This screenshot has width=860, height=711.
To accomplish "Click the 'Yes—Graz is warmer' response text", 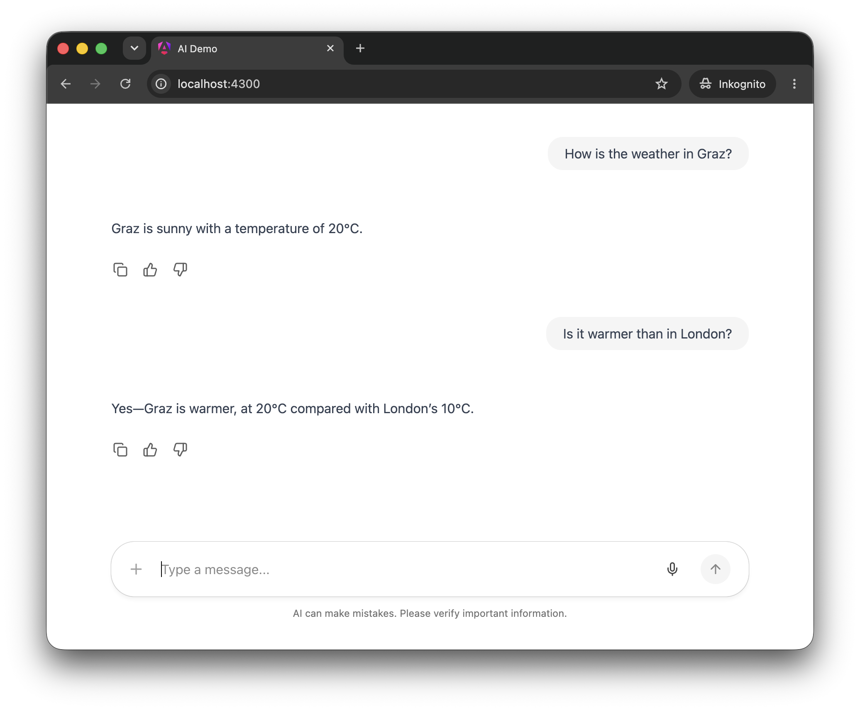I will pos(293,409).
